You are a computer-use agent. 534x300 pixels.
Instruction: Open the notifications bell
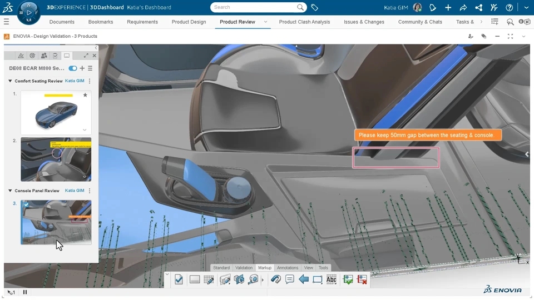433,7
